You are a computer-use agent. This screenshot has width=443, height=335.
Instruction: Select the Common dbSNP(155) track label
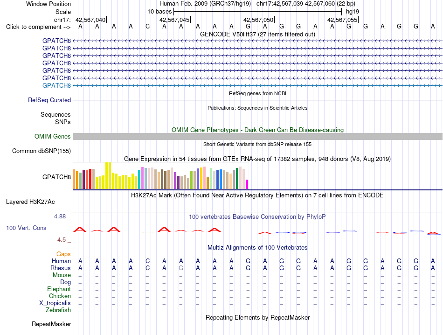[x=41, y=151]
